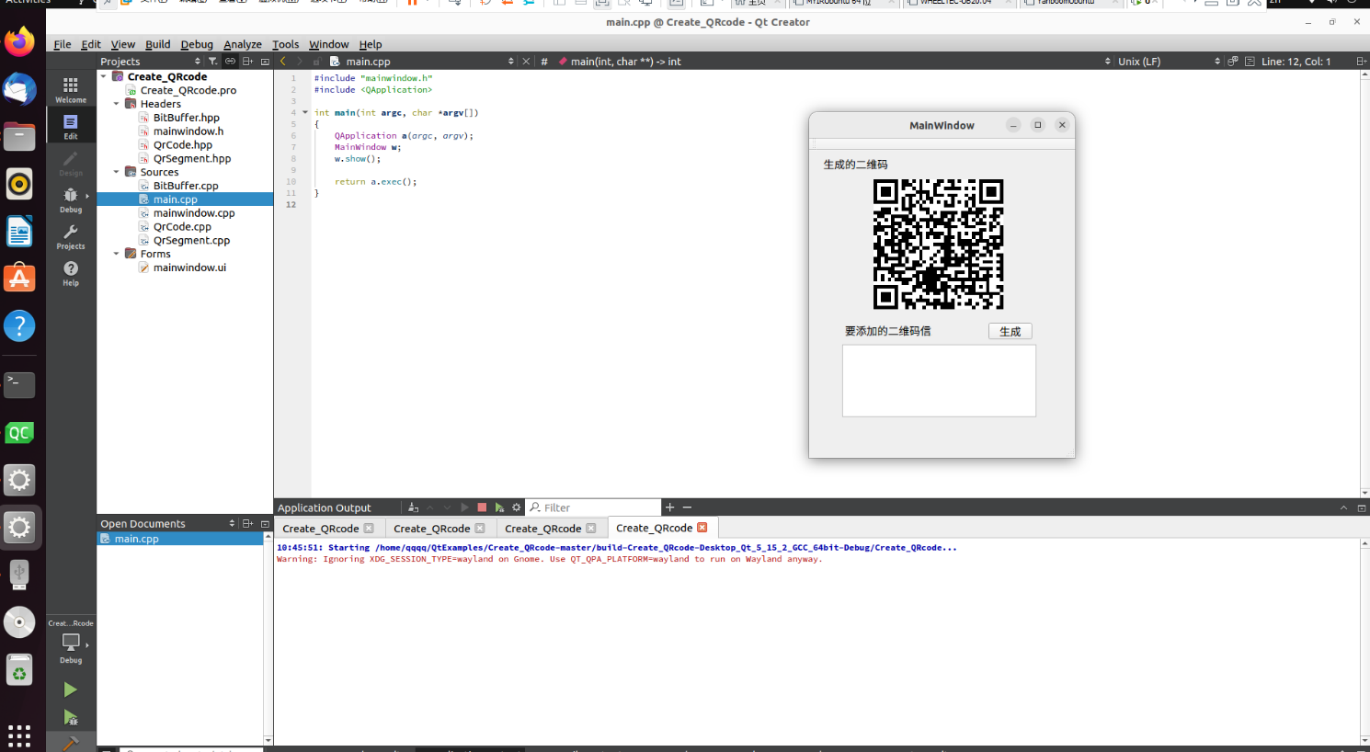Open Debug mode in mode selector
This screenshot has height=752, width=1370.
point(71,199)
